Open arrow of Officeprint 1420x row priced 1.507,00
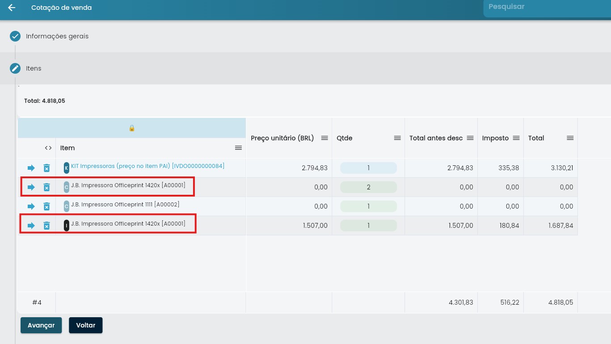Screen dimensions: 611x344 [31, 226]
